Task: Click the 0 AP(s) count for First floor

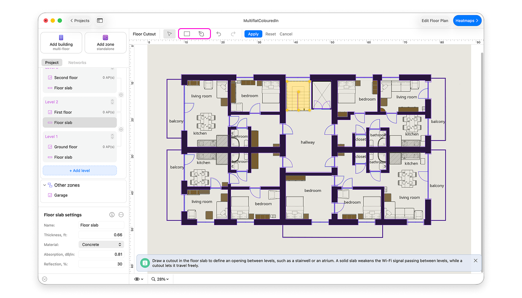Action: pyautogui.click(x=109, y=112)
